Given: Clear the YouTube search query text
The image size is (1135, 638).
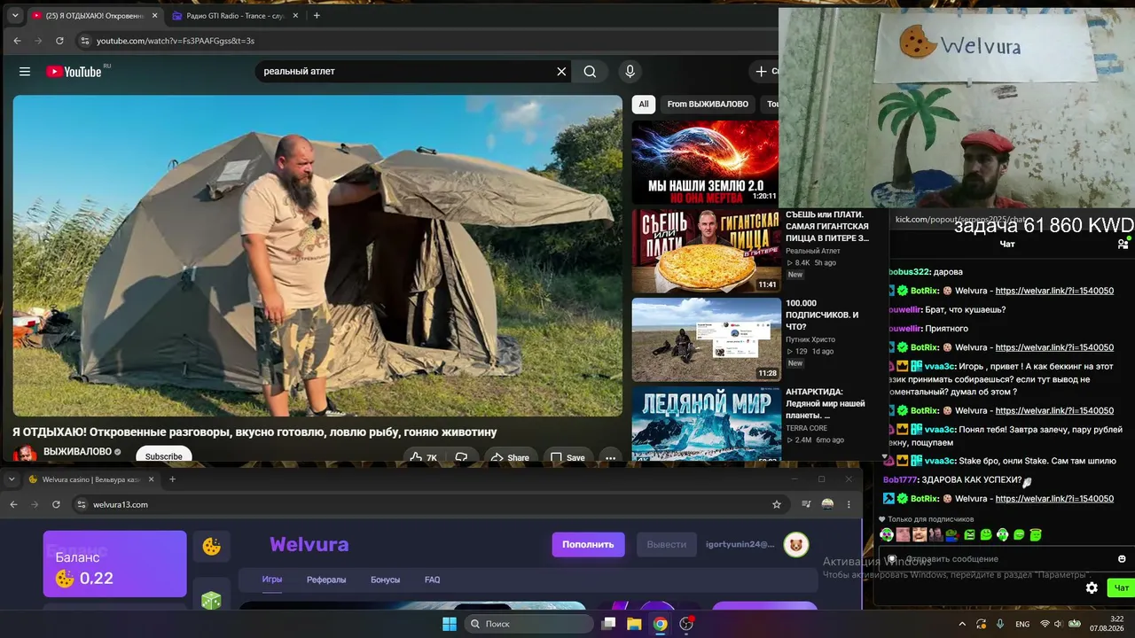Looking at the screenshot, I should pyautogui.click(x=561, y=72).
